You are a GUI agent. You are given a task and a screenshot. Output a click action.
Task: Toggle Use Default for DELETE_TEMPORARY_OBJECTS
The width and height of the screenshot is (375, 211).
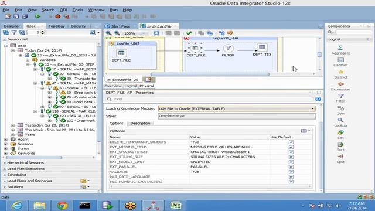click(x=291, y=142)
